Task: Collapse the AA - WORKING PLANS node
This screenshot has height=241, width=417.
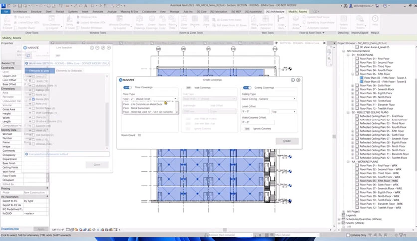Action: pyautogui.click(x=348, y=162)
